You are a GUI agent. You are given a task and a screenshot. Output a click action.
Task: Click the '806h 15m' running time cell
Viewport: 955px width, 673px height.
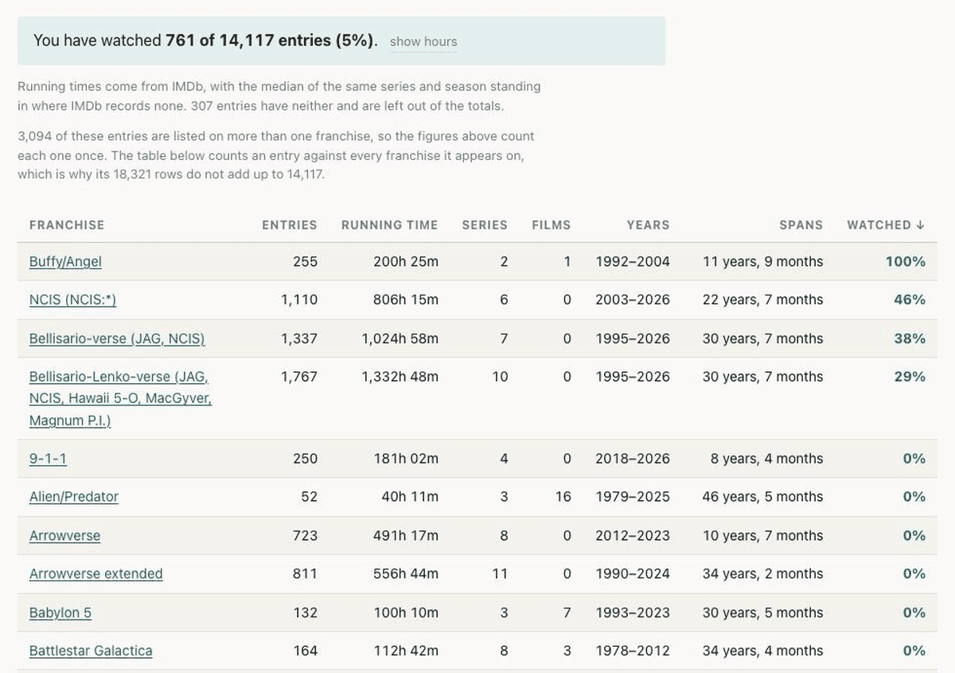[406, 299]
